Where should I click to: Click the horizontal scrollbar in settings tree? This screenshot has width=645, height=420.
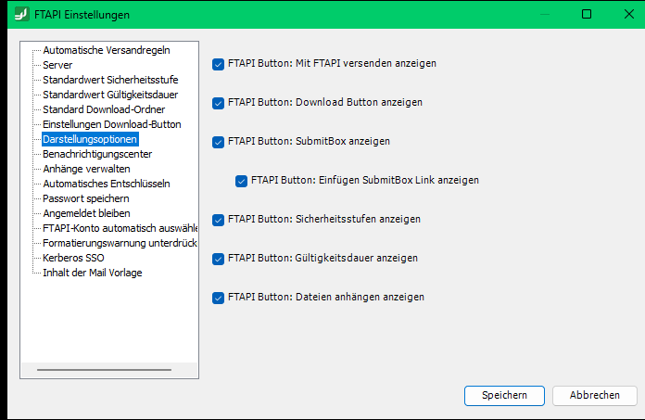tap(104, 370)
